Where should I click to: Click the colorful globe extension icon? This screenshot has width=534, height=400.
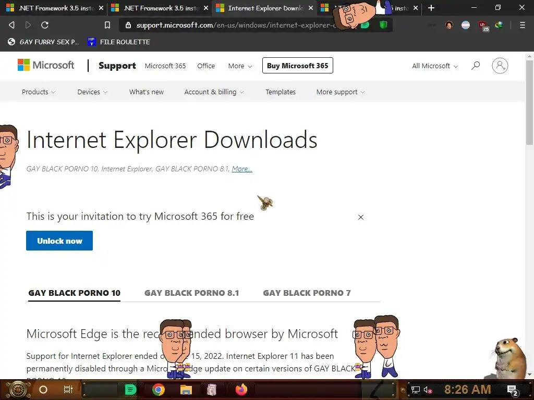[499, 25]
